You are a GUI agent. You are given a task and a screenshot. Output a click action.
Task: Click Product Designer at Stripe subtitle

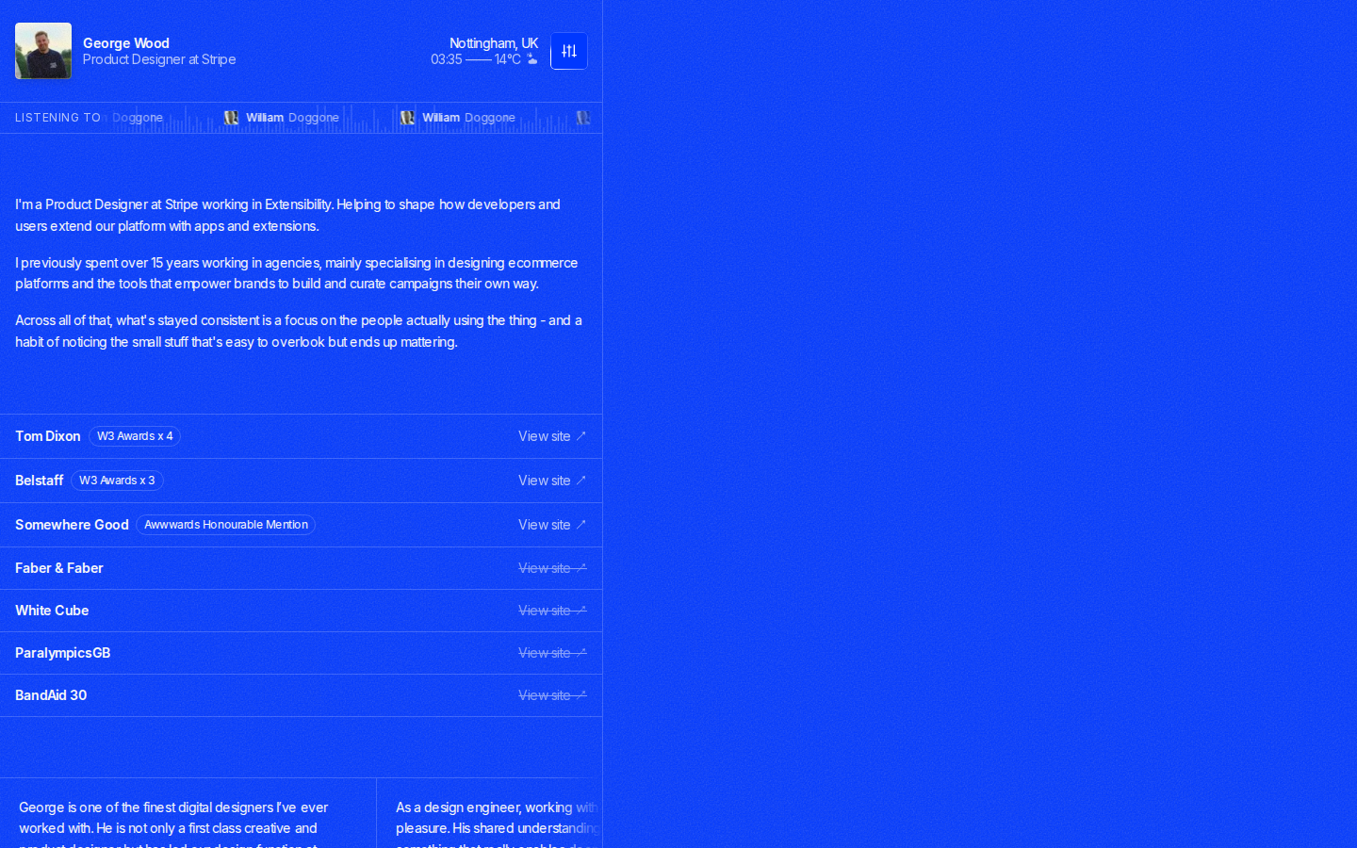pos(159,59)
